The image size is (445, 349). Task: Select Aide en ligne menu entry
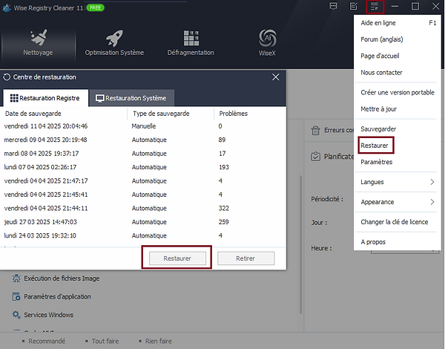(x=397, y=23)
